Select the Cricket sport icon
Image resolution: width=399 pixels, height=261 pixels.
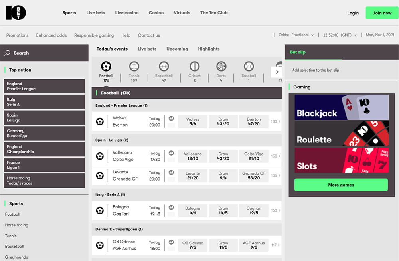(x=194, y=66)
